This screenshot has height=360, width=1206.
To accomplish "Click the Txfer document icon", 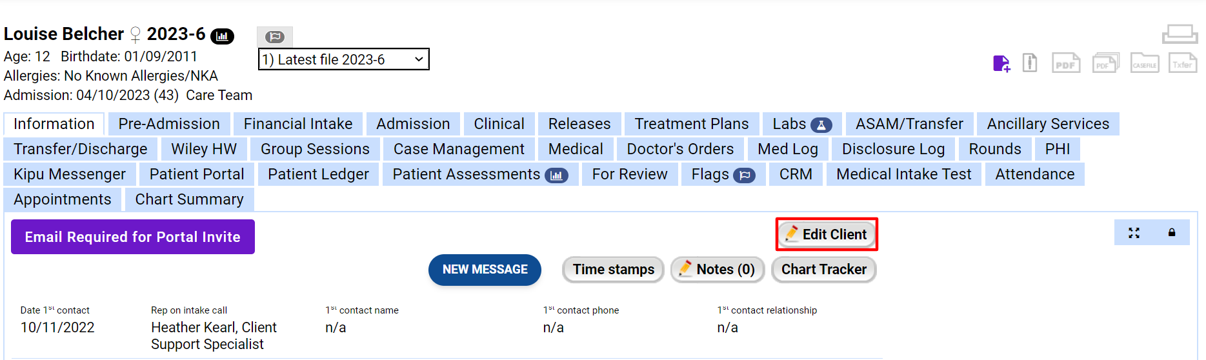I will point(1183,63).
